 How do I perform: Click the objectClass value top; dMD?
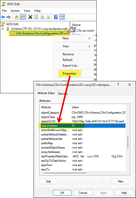77,117
